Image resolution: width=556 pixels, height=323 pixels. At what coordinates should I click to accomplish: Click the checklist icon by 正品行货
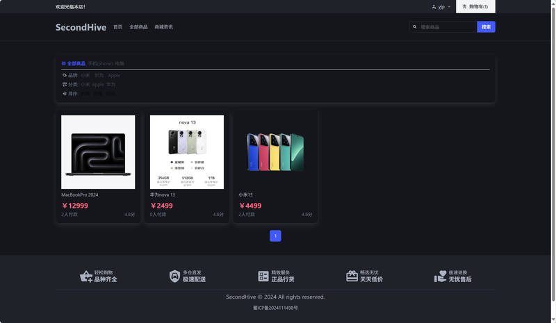263,276
